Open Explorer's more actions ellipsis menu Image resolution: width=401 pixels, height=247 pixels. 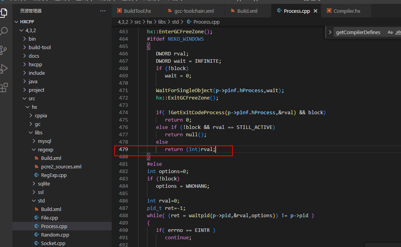pyautogui.click(x=102, y=11)
